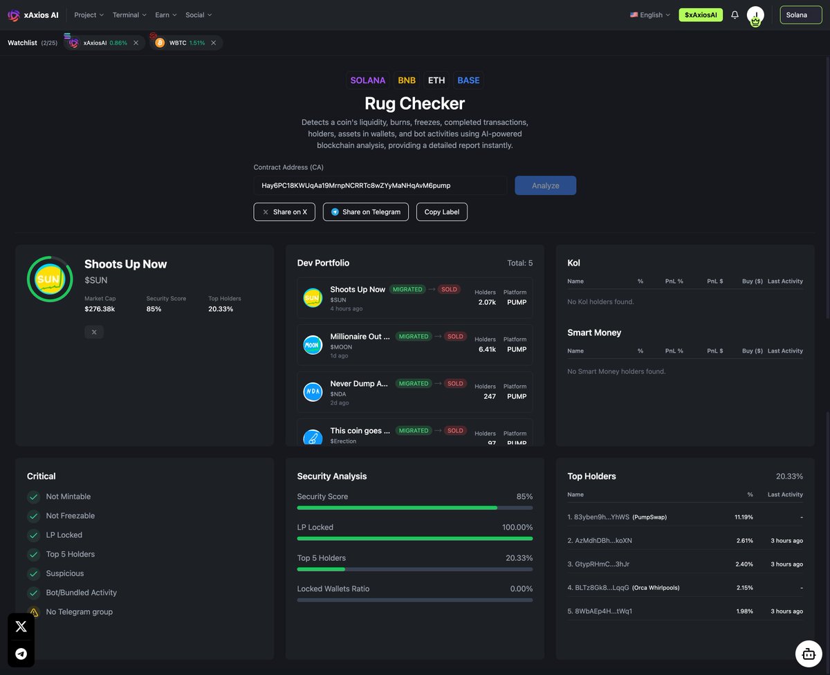Select the ETH chain tab
The width and height of the screenshot is (830, 675).
point(436,80)
